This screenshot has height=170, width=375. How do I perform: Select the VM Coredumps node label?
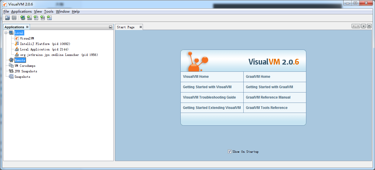[25, 66]
